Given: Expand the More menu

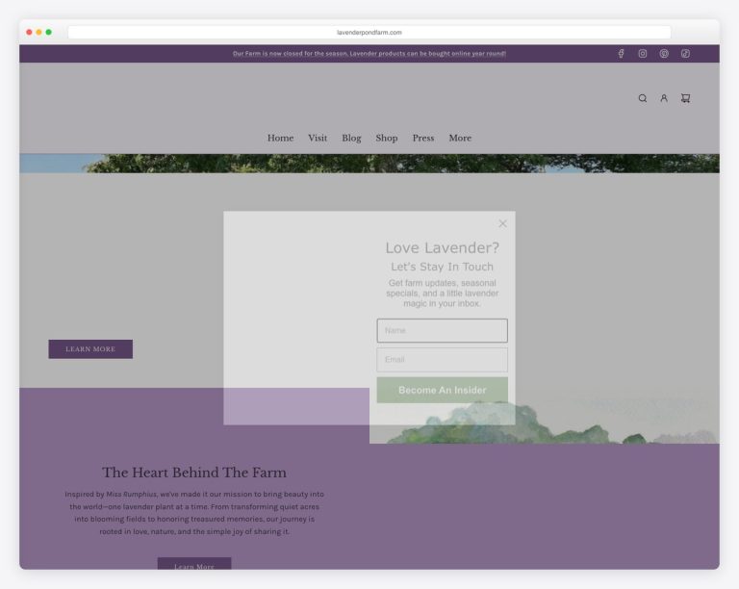Looking at the screenshot, I should pyautogui.click(x=460, y=138).
